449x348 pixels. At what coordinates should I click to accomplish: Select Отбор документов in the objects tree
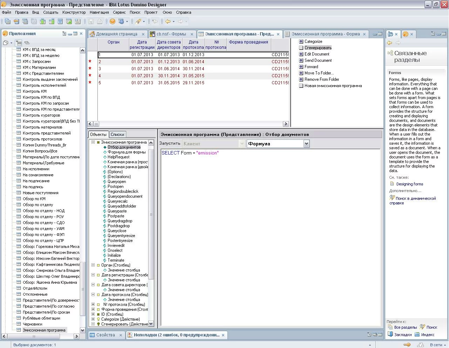click(x=124, y=147)
